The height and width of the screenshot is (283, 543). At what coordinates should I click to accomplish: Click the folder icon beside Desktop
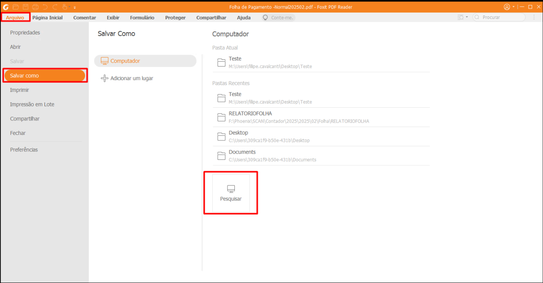[x=221, y=137]
